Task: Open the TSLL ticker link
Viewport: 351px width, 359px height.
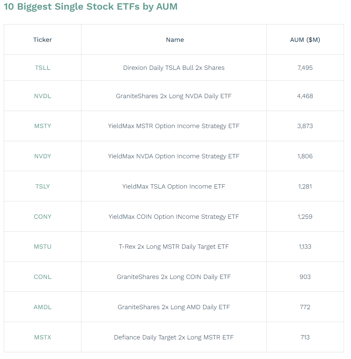Action: tap(42, 68)
